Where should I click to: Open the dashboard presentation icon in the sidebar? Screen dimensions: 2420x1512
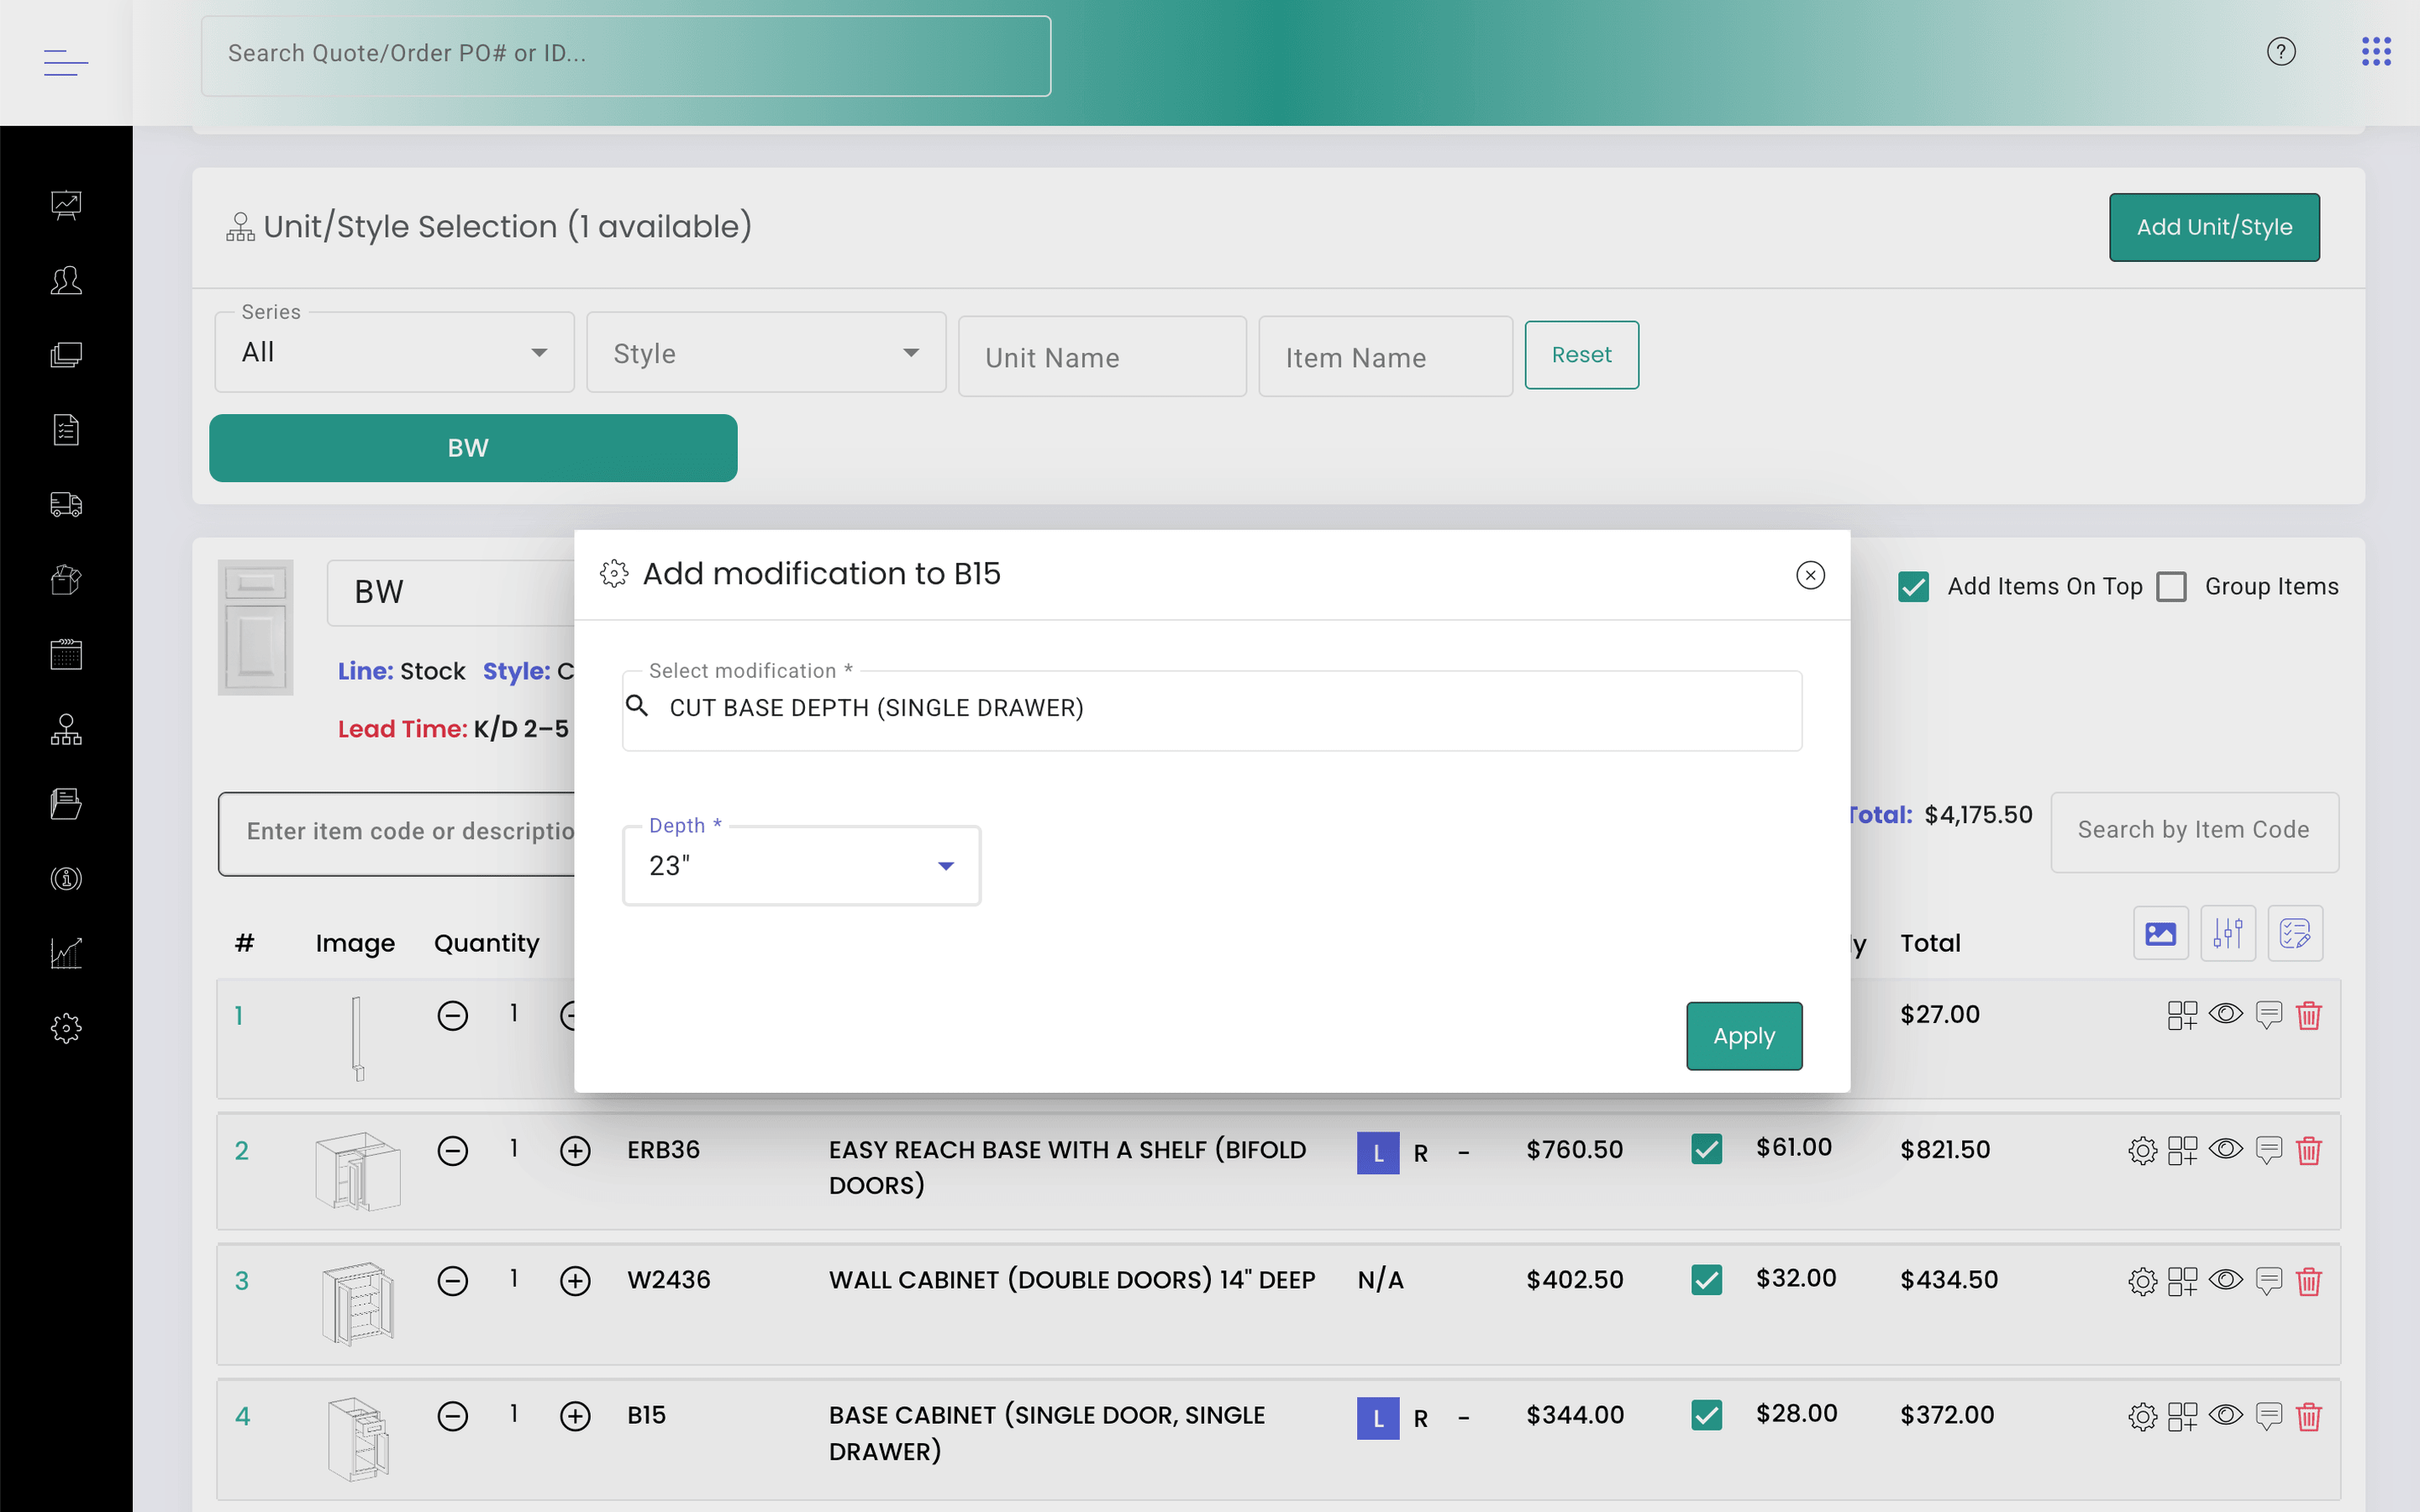pos(66,205)
